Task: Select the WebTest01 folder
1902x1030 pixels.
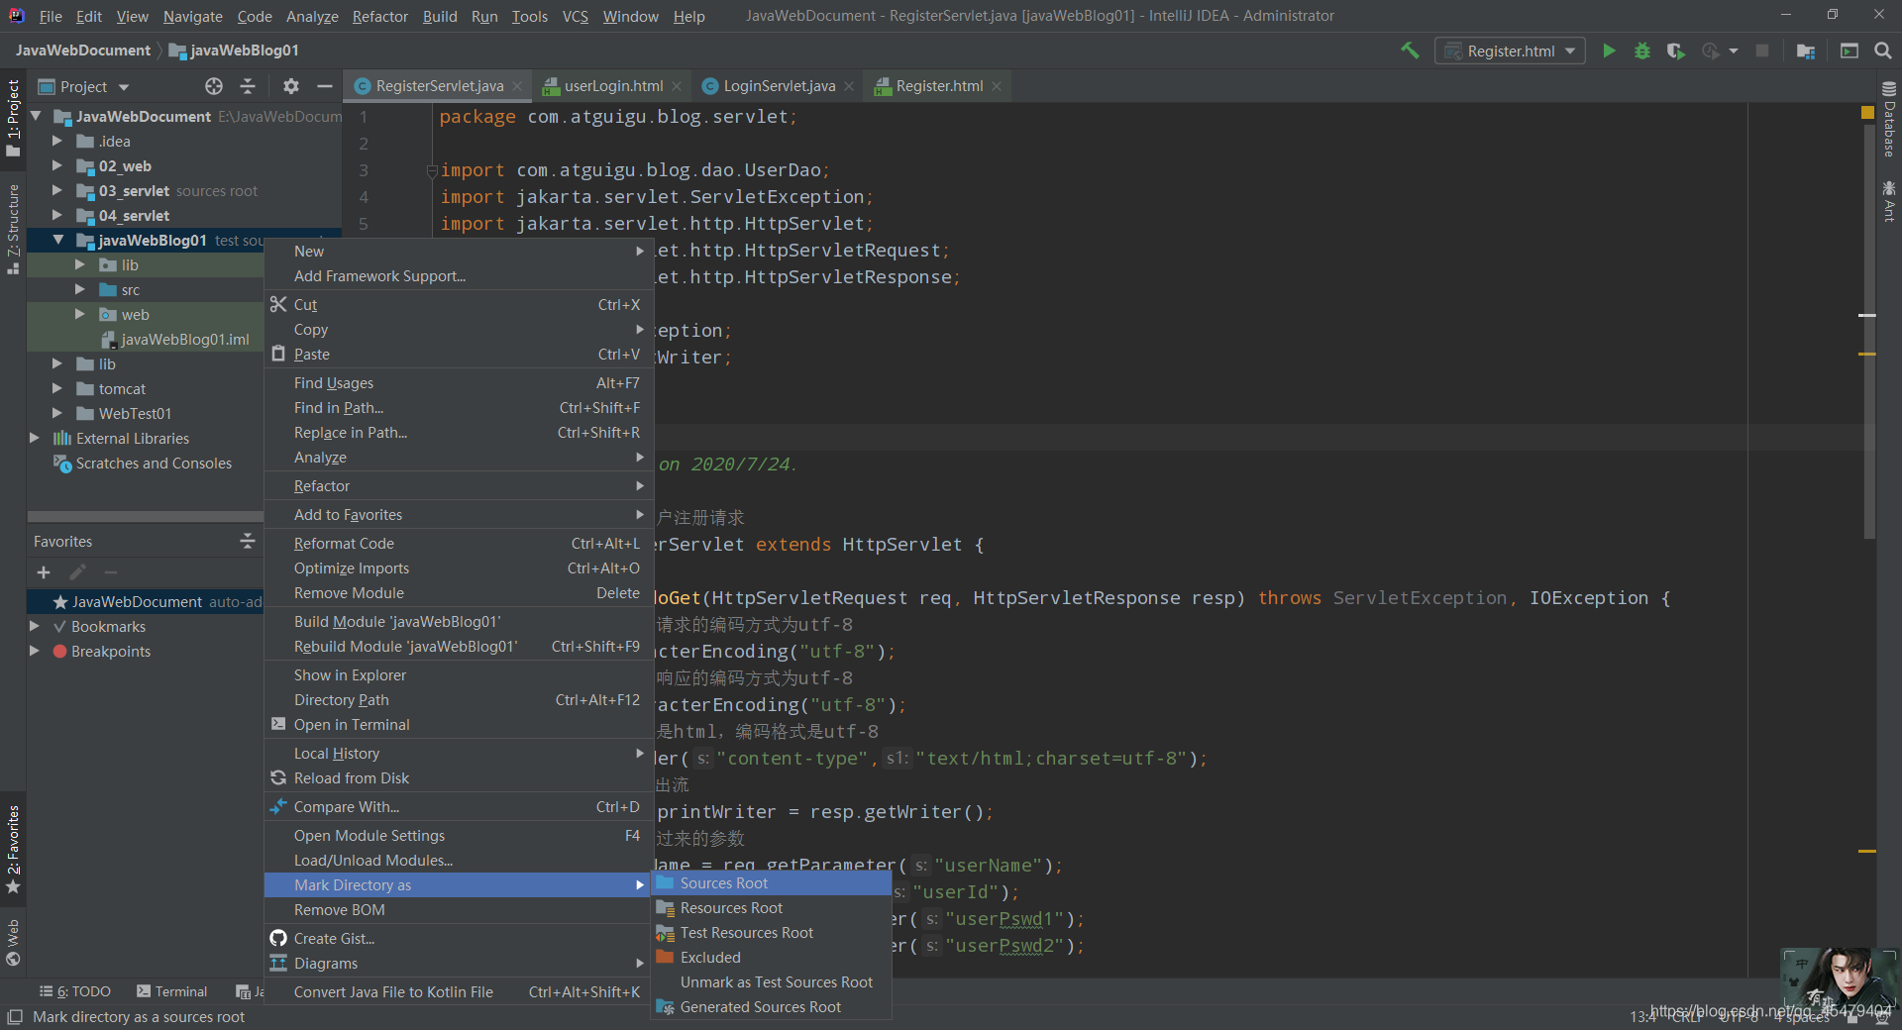Action: point(135,414)
